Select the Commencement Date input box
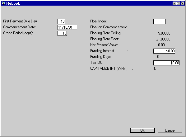This screenshot has height=137, width=186. [x=67, y=27]
